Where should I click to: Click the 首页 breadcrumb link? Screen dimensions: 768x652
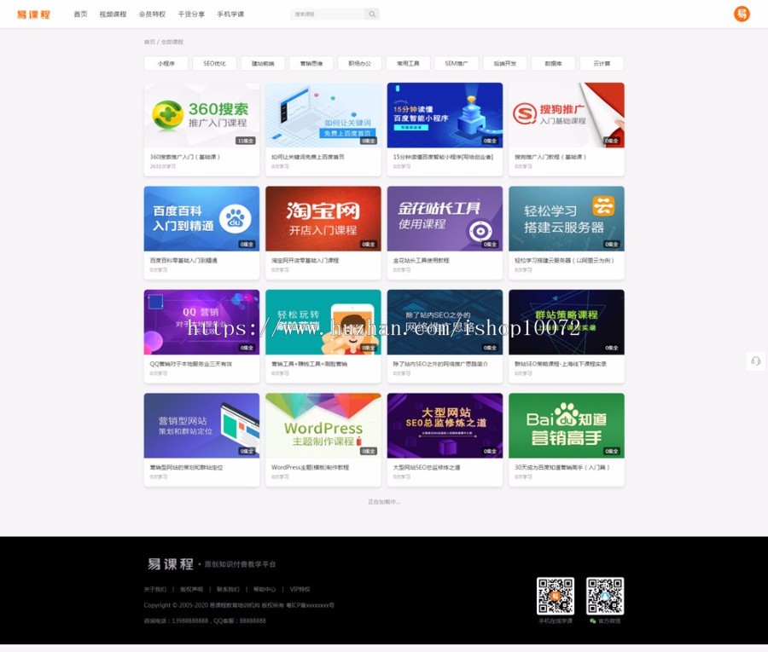[x=149, y=42]
